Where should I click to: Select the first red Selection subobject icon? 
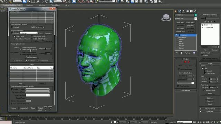pyautogui.click(x=185, y=62)
